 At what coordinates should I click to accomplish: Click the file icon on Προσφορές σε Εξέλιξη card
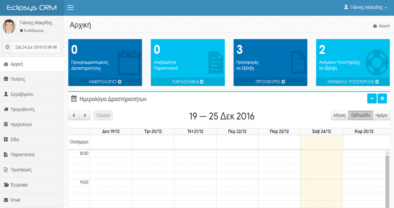pyautogui.click(x=298, y=62)
